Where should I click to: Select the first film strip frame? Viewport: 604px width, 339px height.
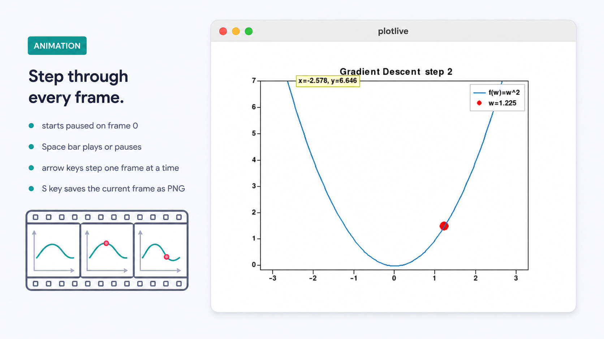pyautogui.click(x=53, y=250)
